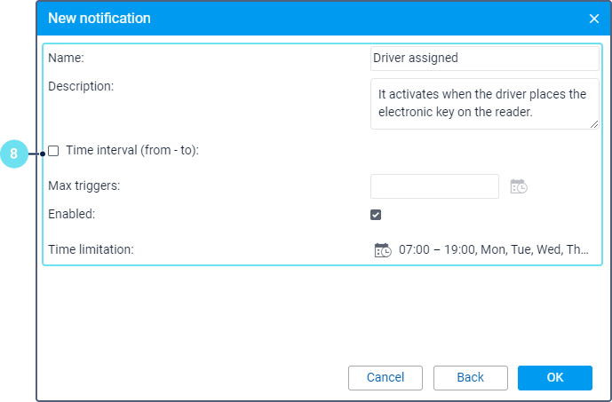
Task: Click the Time limitation label
Action: pyautogui.click(x=91, y=249)
